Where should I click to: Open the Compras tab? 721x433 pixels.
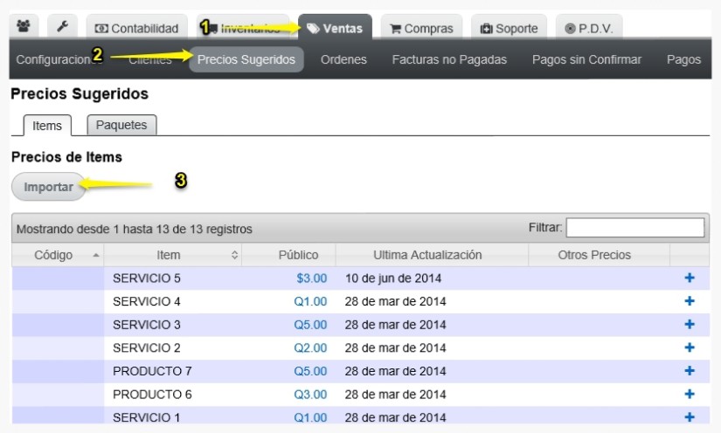pos(421,28)
